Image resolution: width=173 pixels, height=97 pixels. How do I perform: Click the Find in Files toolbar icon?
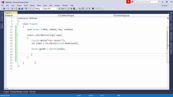[x=68, y=9]
